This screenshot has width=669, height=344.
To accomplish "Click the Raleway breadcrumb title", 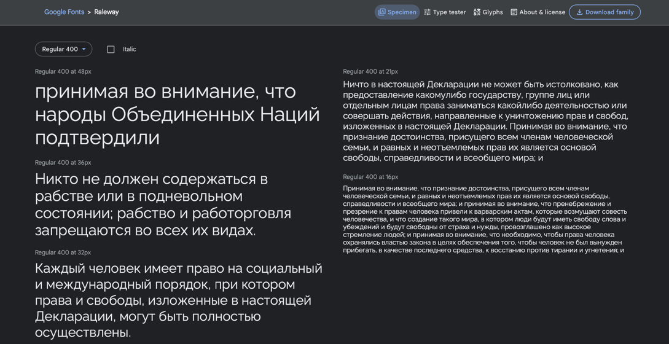I will pyautogui.click(x=106, y=12).
